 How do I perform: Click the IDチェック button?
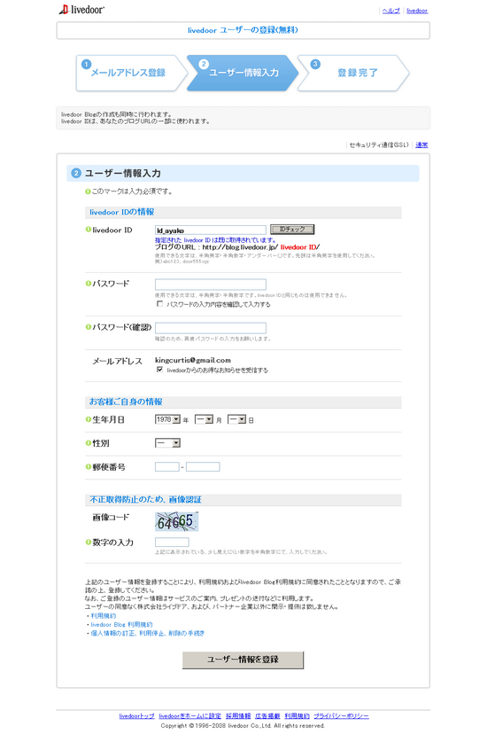[x=292, y=230]
